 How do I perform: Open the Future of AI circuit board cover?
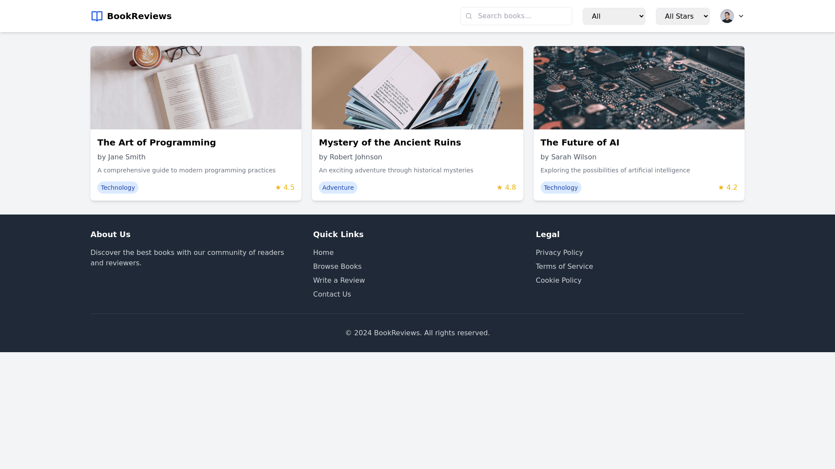pos(639,88)
